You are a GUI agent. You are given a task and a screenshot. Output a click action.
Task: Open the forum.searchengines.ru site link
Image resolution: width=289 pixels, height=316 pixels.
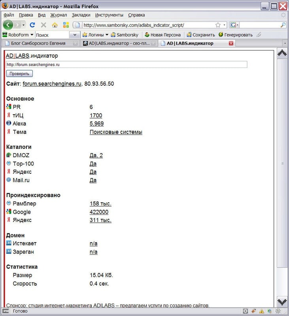coord(52,84)
